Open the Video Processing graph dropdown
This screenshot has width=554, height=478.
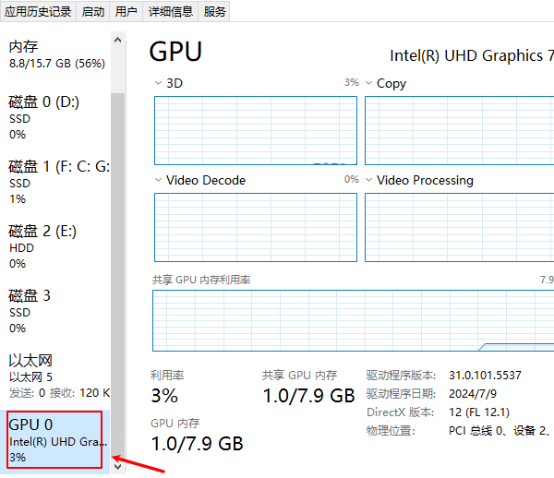[368, 180]
